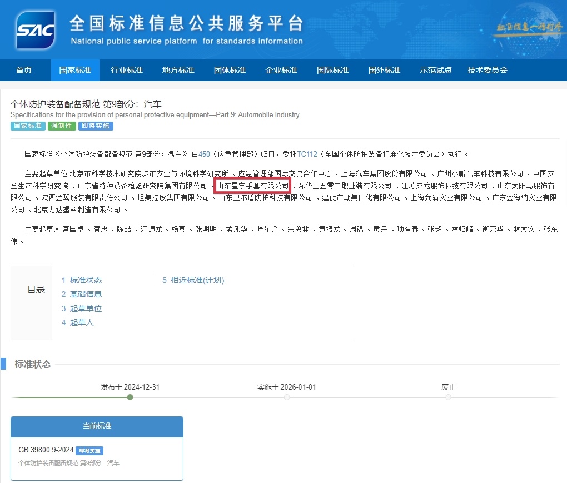
Task: Click the drafter name 张明明
Action: 206,229
